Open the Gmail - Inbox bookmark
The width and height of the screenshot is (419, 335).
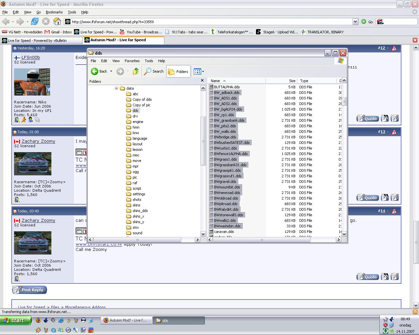[x=58, y=32]
